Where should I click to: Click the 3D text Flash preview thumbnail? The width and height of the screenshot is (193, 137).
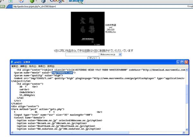(x=87, y=29)
